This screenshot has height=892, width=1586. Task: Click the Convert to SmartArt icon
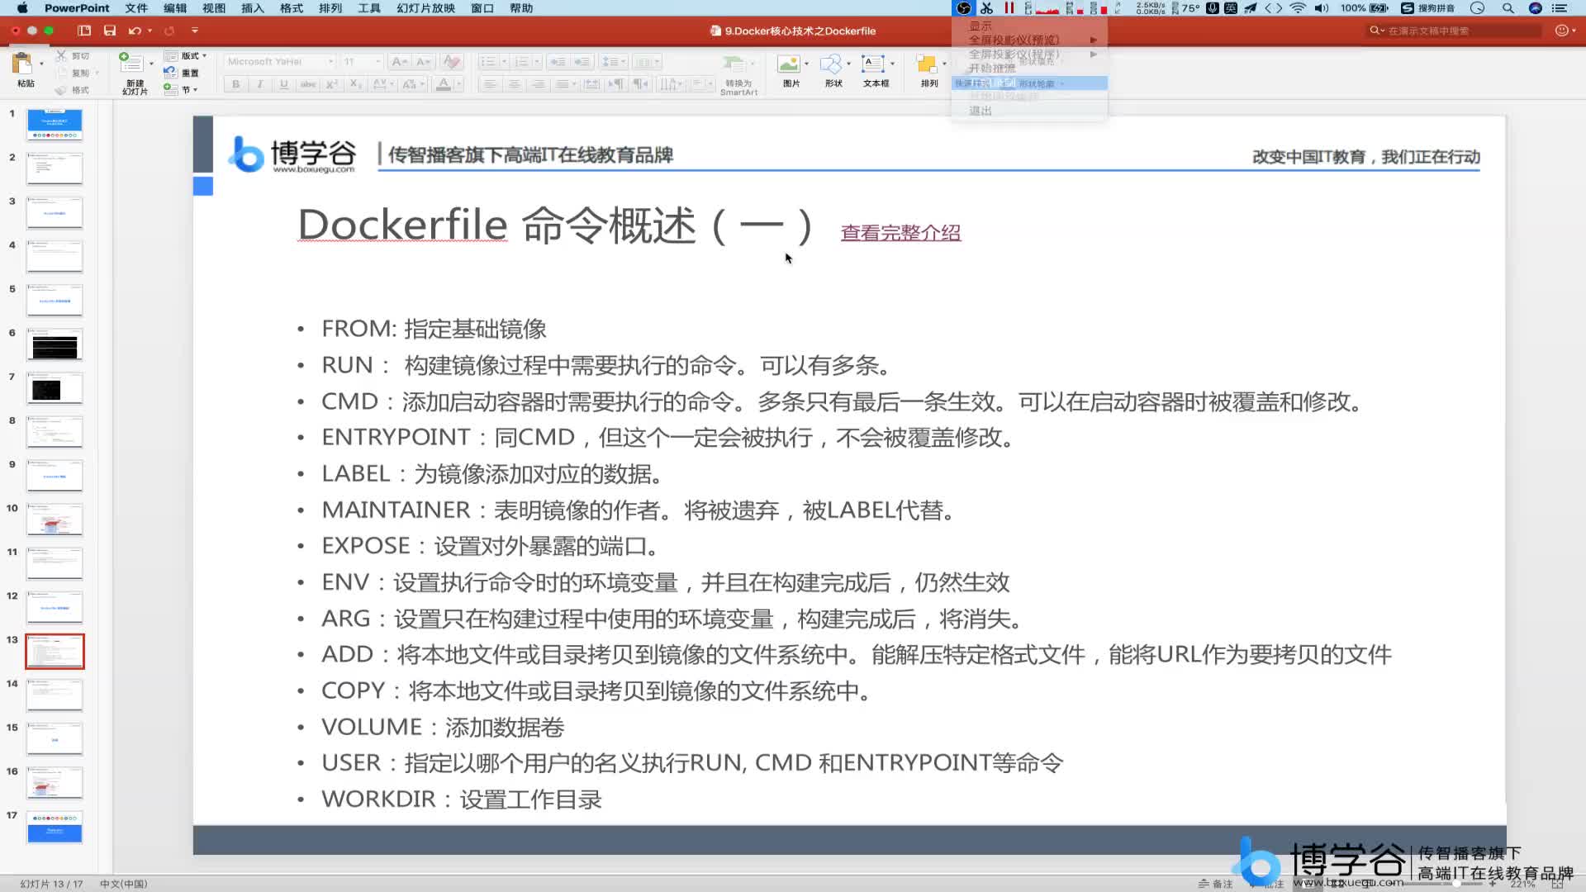(x=734, y=64)
